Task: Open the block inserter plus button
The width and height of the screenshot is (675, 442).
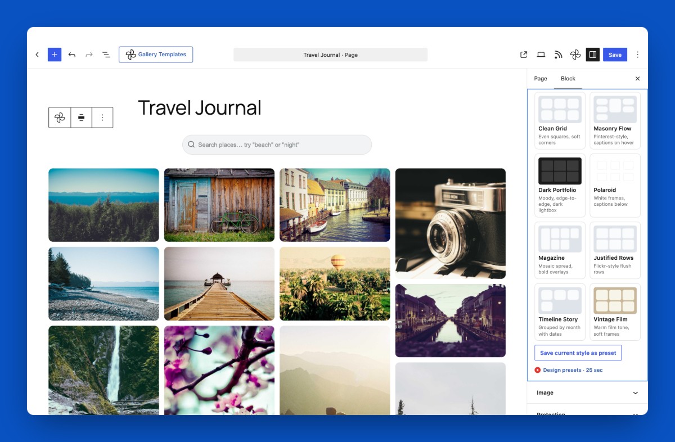Action: [55, 55]
